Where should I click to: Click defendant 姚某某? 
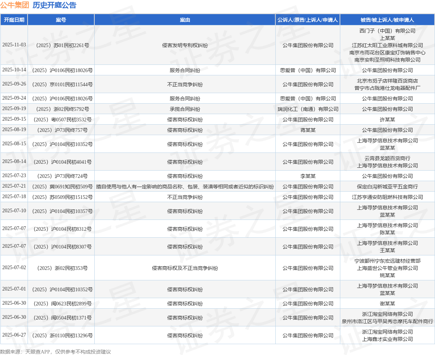[x=387, y=275]
